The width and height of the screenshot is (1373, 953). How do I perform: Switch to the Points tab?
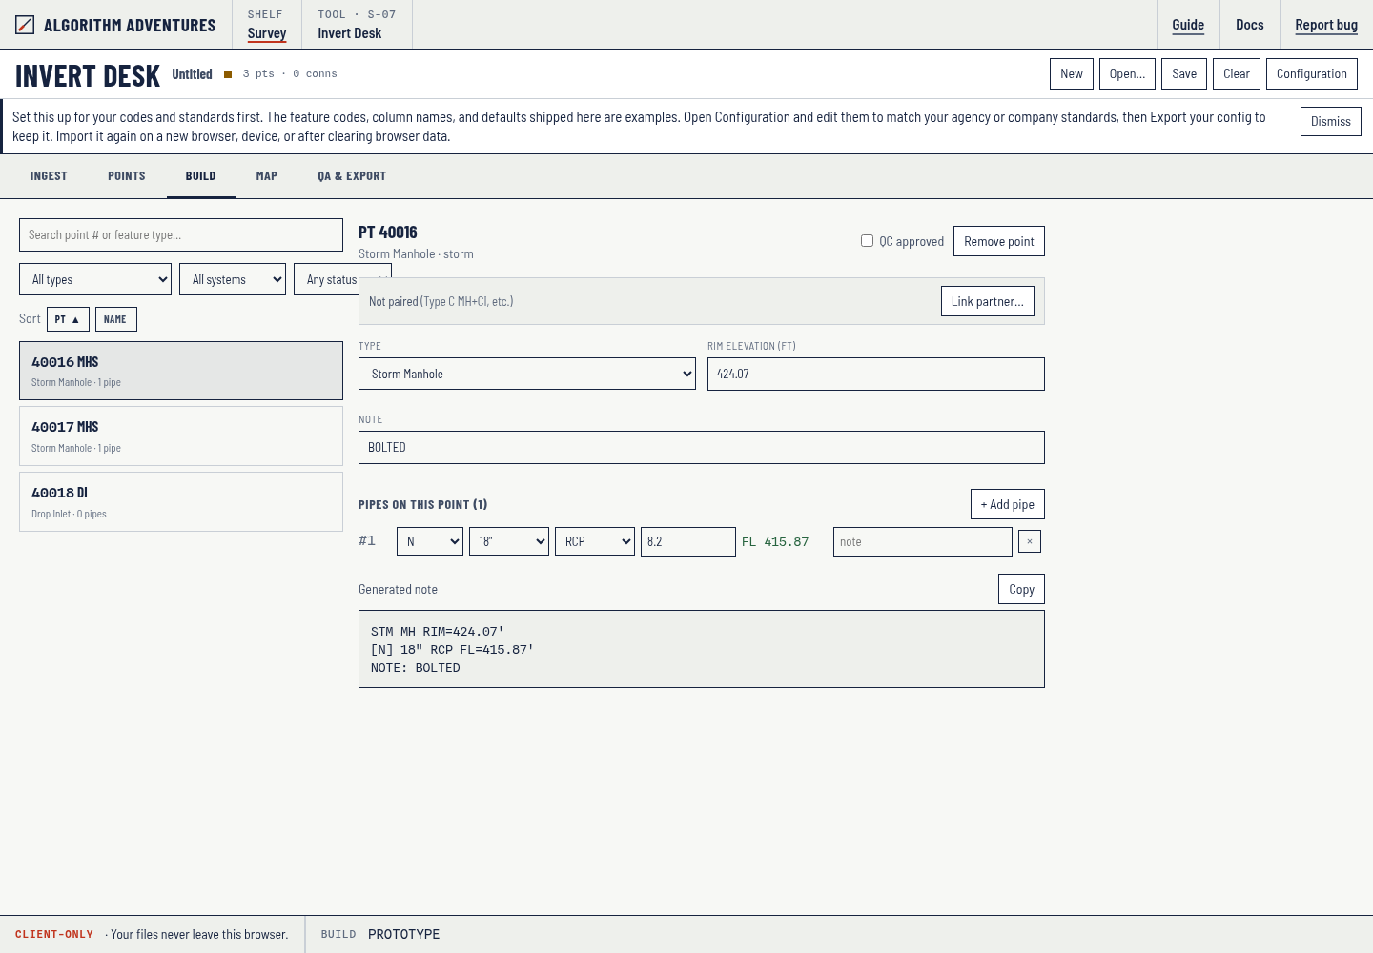127,176
